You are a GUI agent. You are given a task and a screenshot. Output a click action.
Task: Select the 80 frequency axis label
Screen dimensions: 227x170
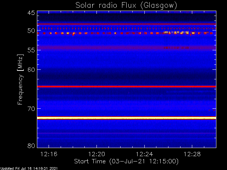pyautogui.click(x=31, y=146)
